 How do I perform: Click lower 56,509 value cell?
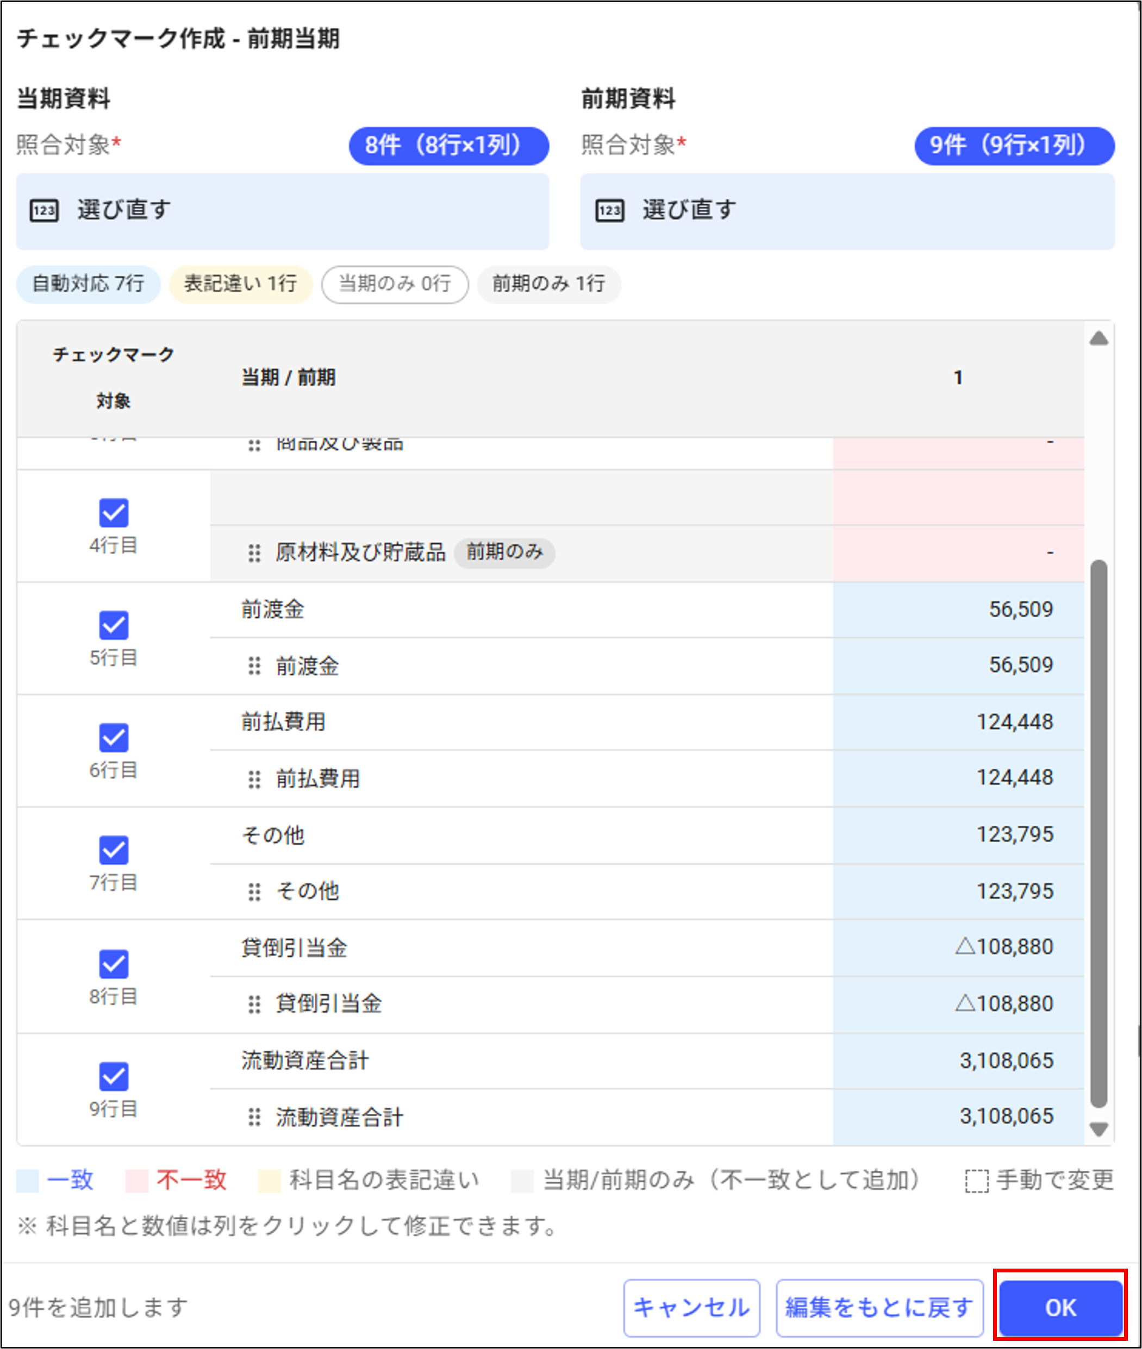point(958,666)
